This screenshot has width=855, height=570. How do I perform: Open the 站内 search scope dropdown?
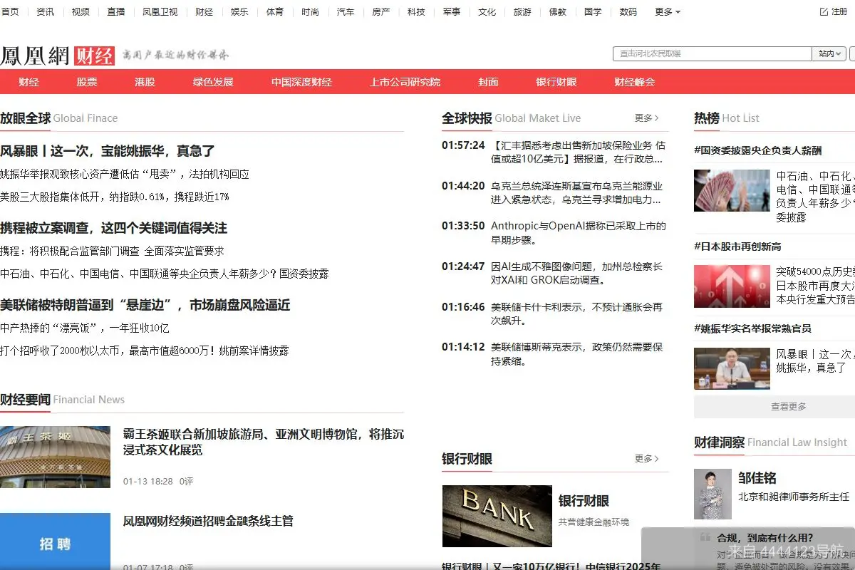827,53
